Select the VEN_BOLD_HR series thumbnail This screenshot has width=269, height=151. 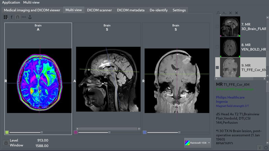pyautogui.click(x=230, y=47)
